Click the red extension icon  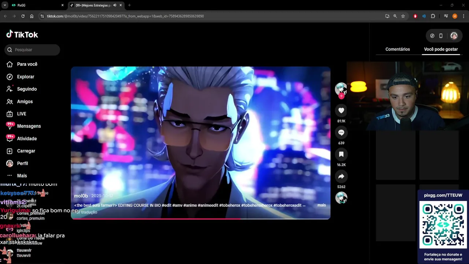point(415,16)
